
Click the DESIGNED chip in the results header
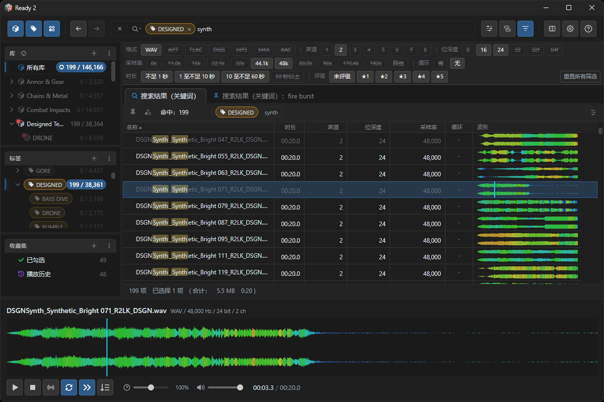(x=237, y=113)
